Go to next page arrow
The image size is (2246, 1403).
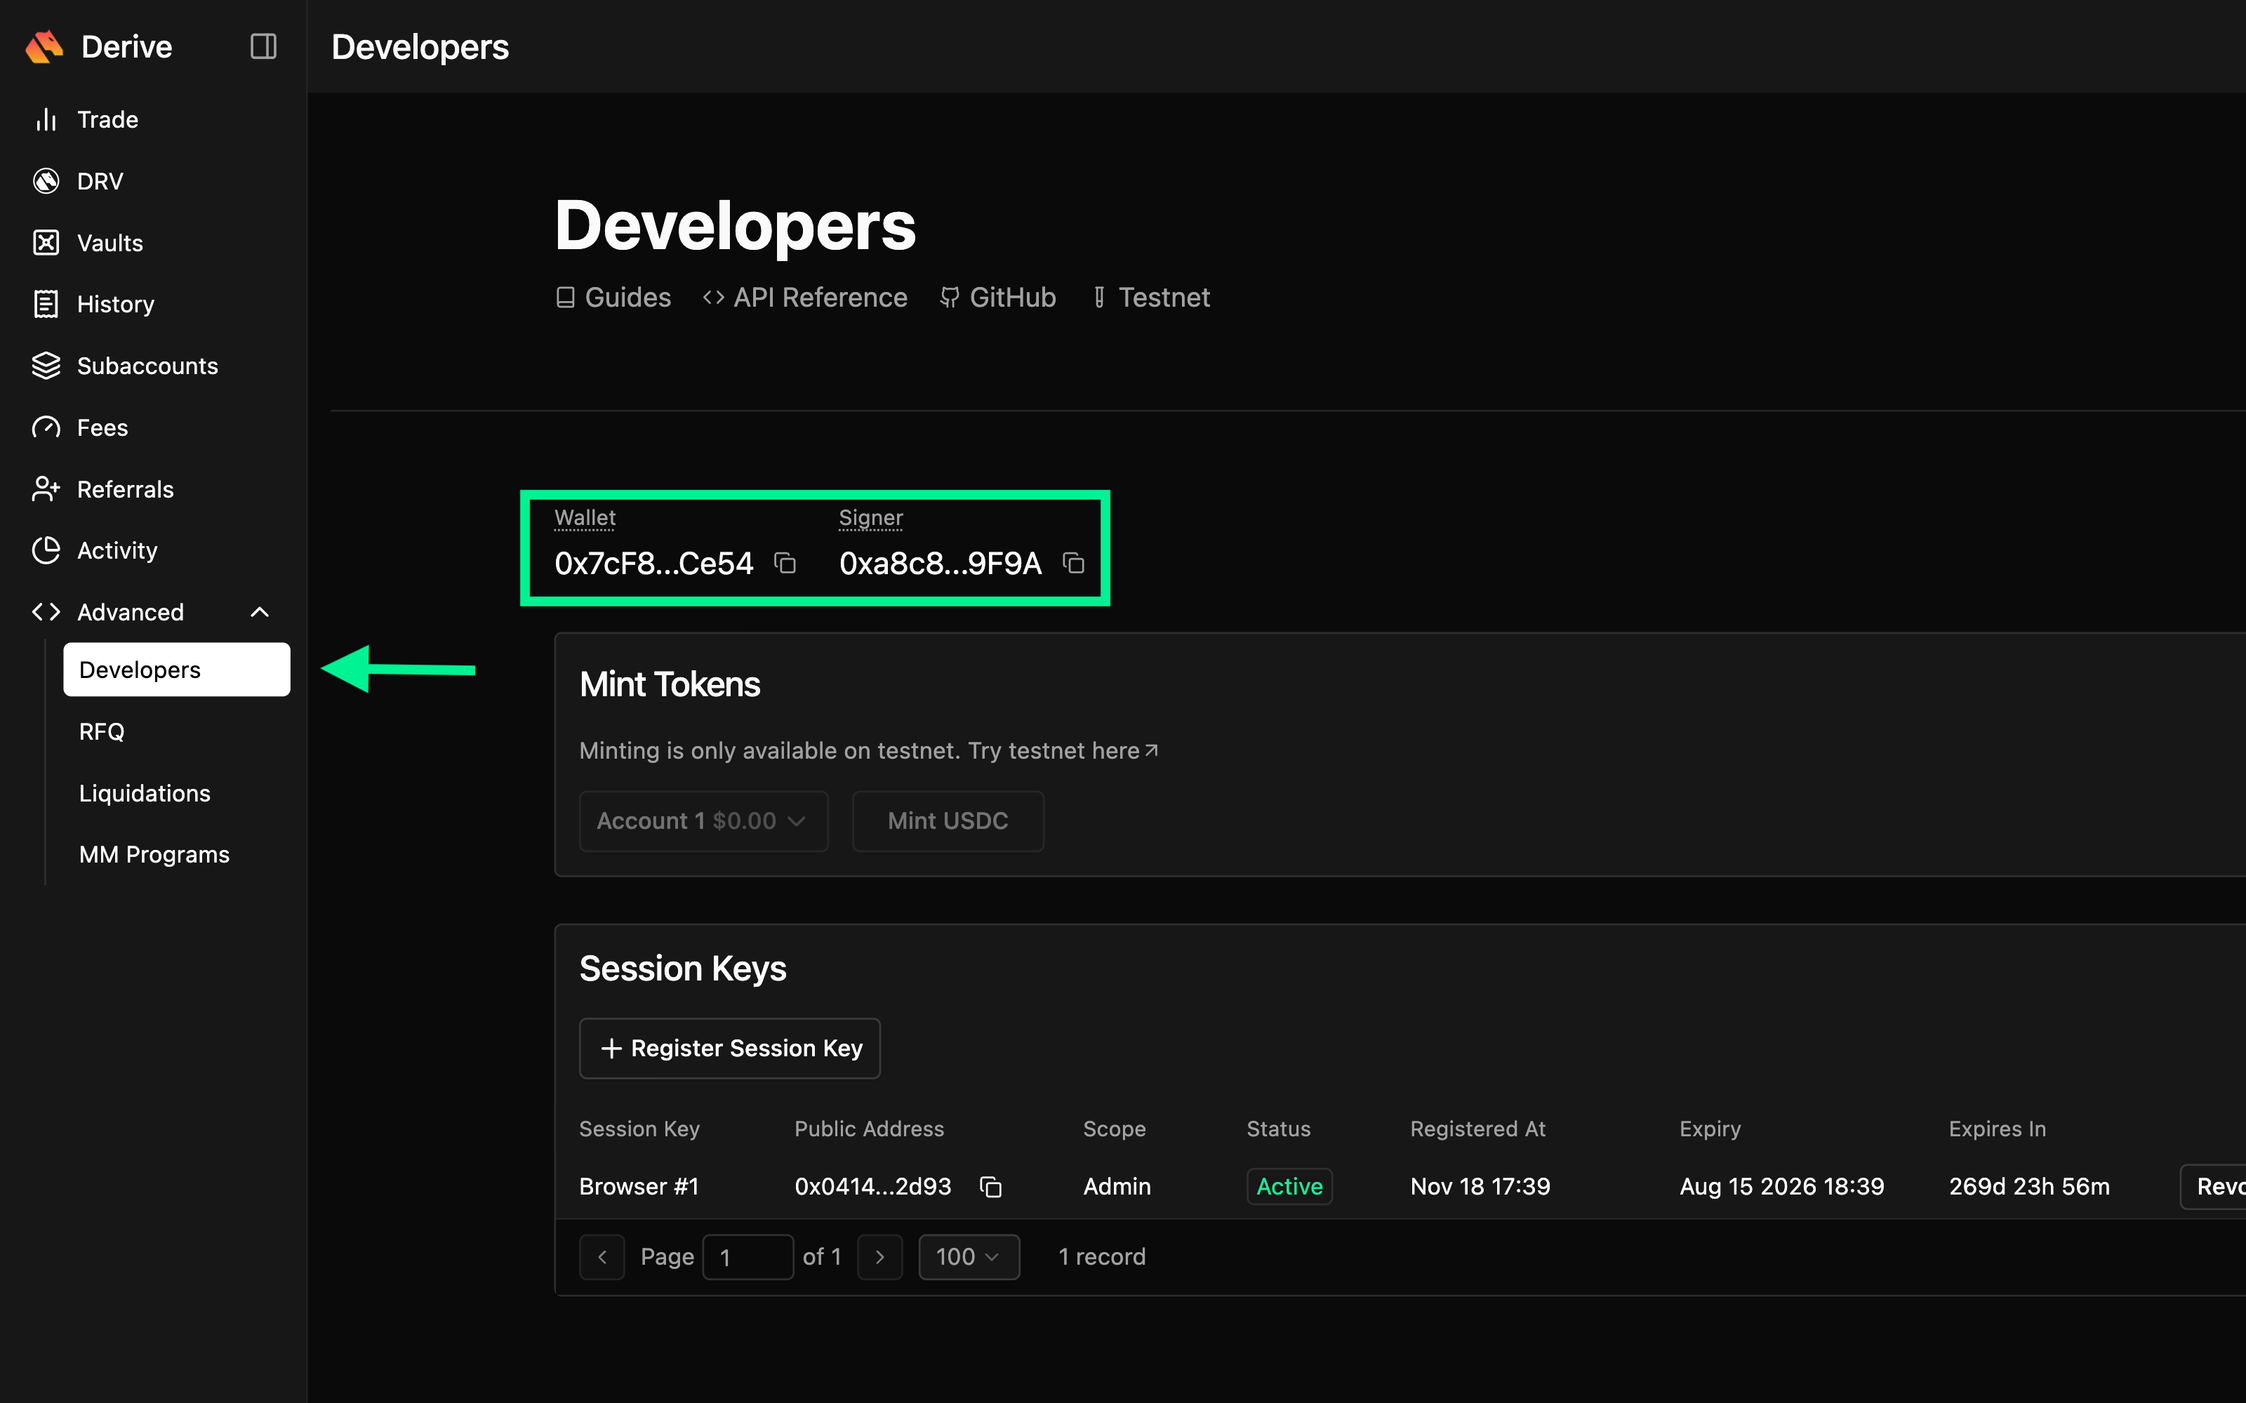[x=879, y=1257]
